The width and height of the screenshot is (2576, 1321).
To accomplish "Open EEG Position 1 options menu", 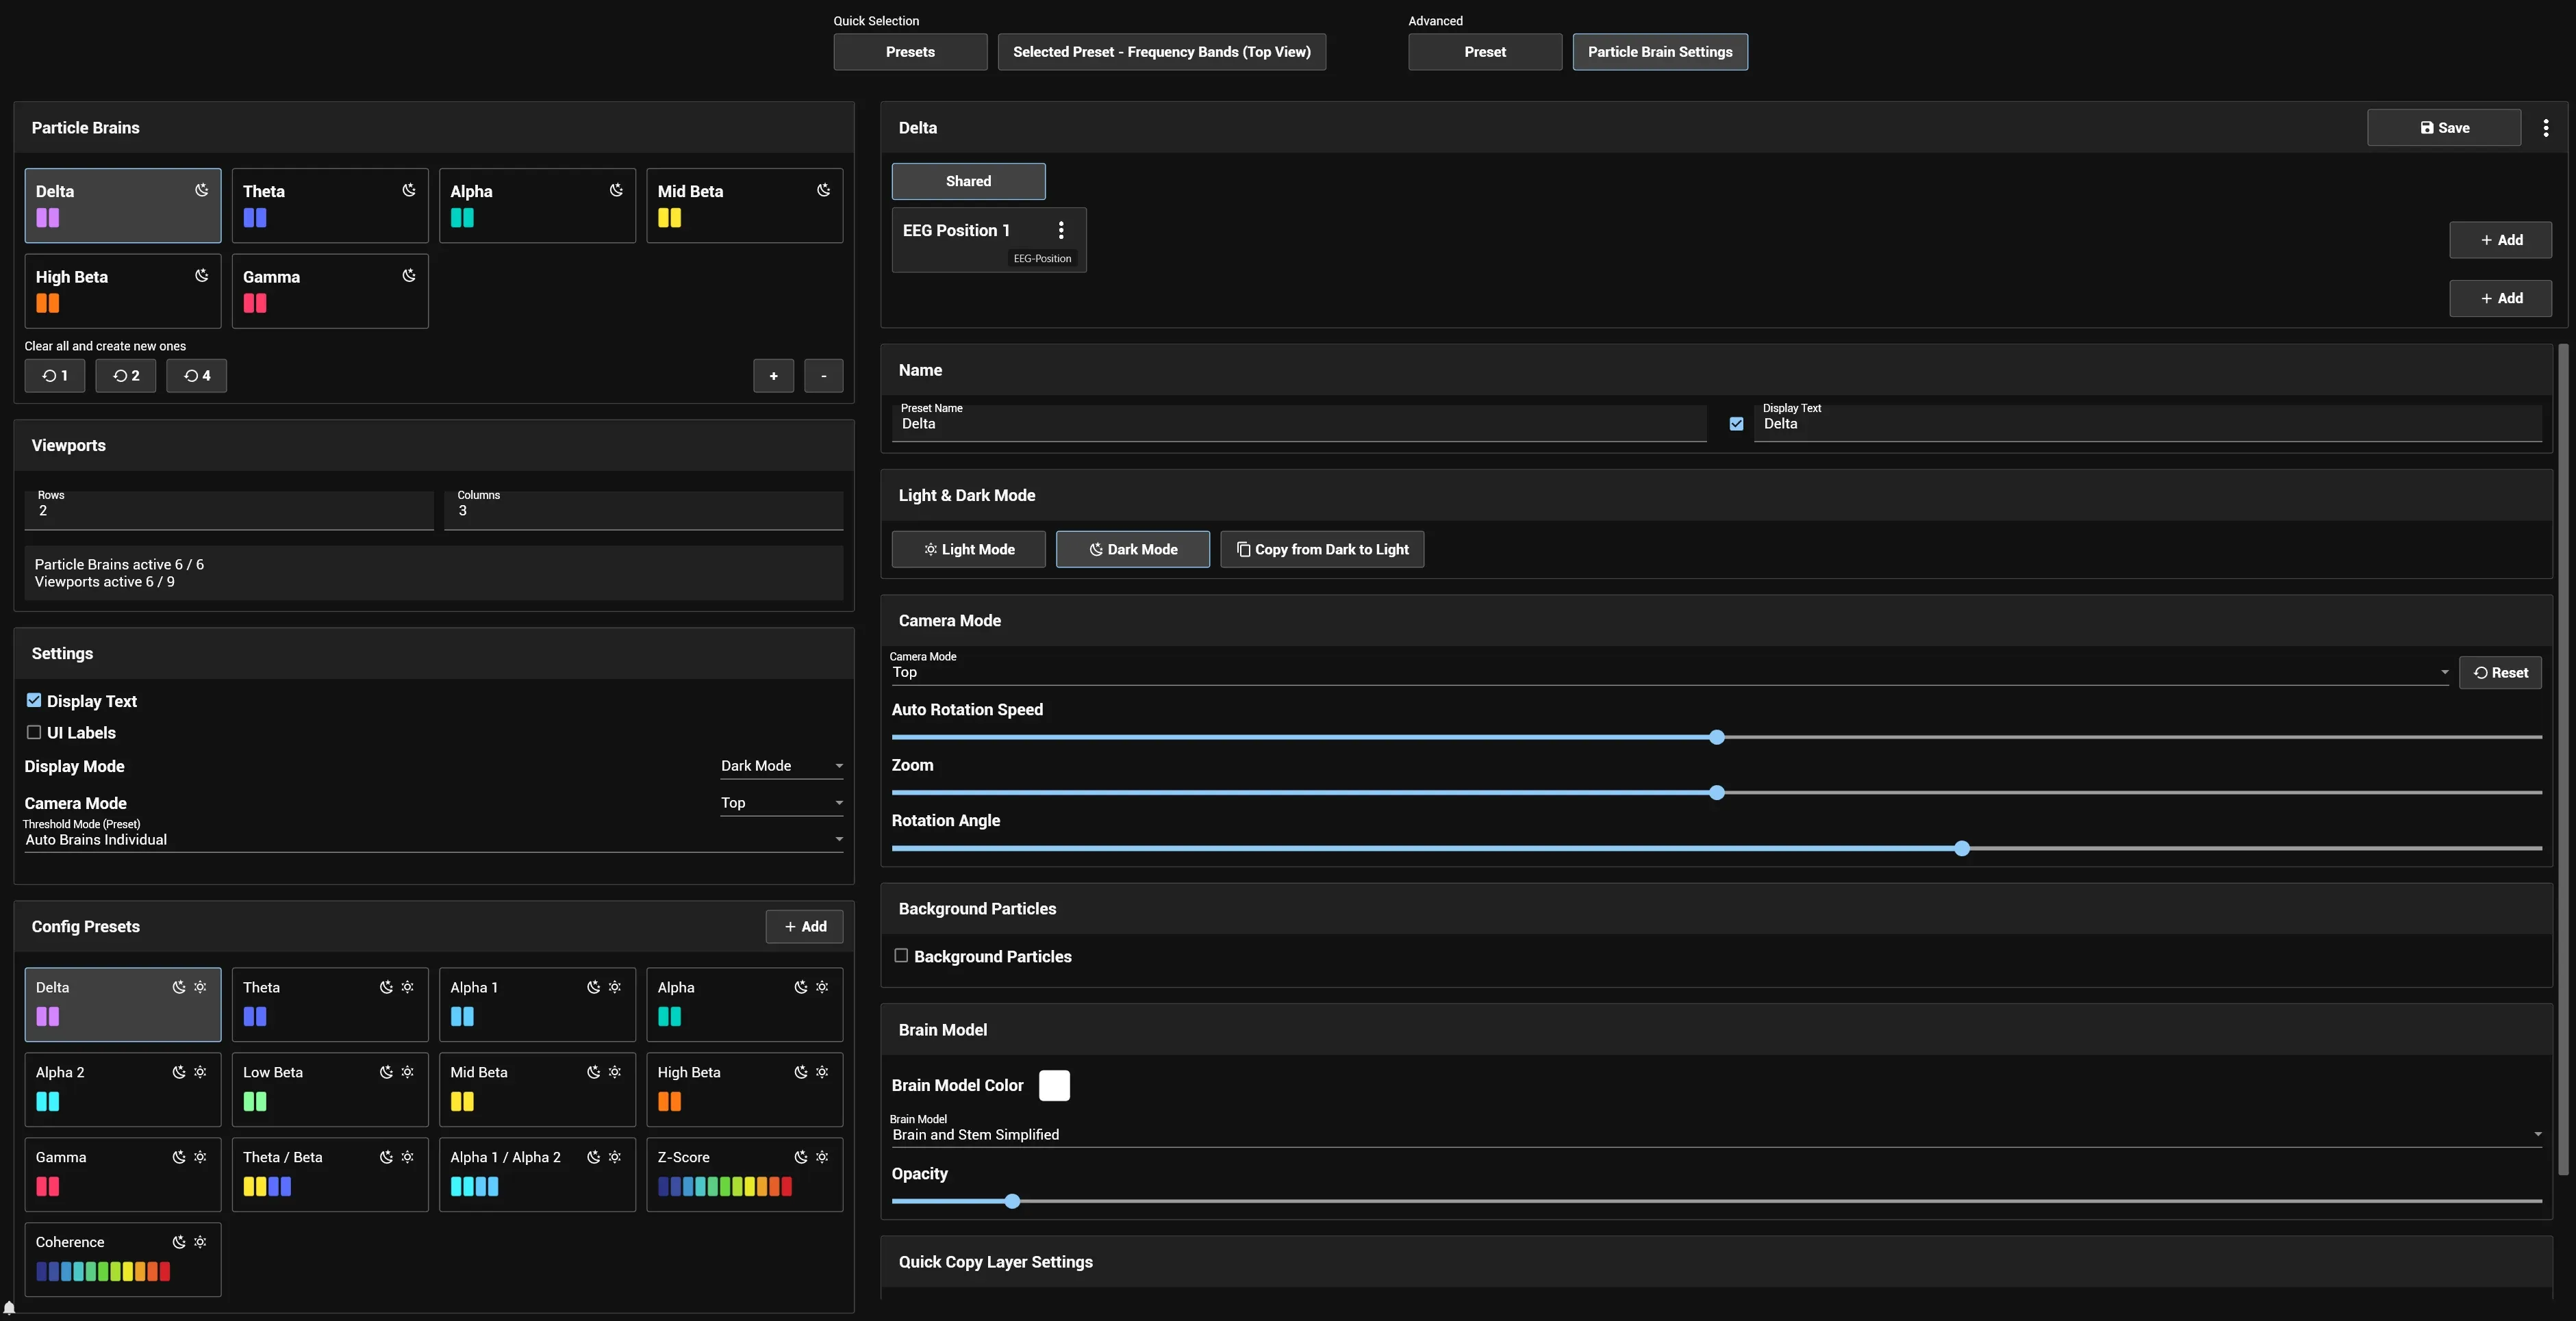I will 1061,230.
